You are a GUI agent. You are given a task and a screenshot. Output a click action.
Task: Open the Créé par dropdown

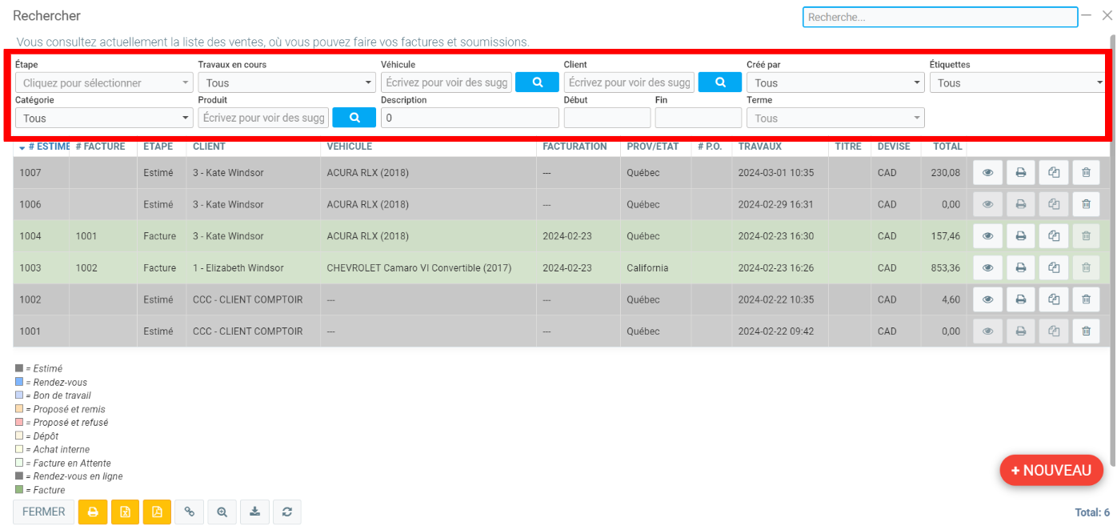pos(835,82)
